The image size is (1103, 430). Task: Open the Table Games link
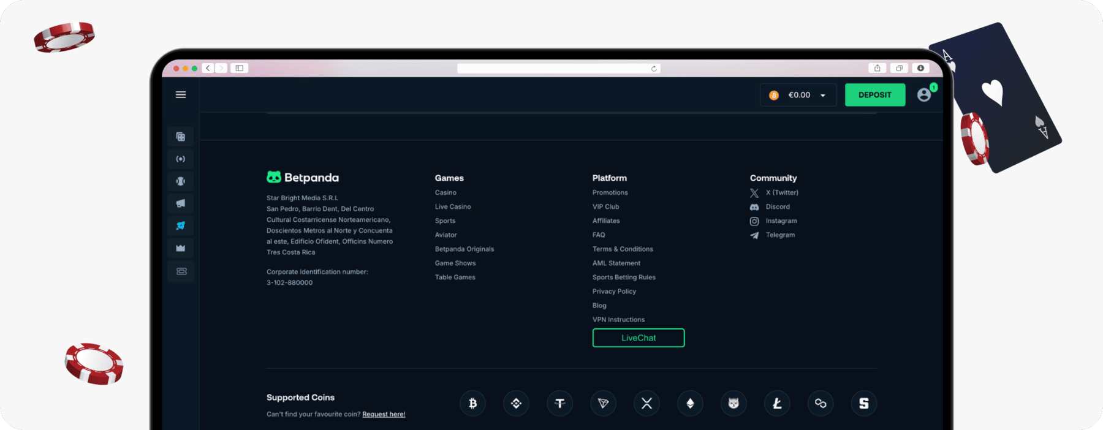pos(455,277)
